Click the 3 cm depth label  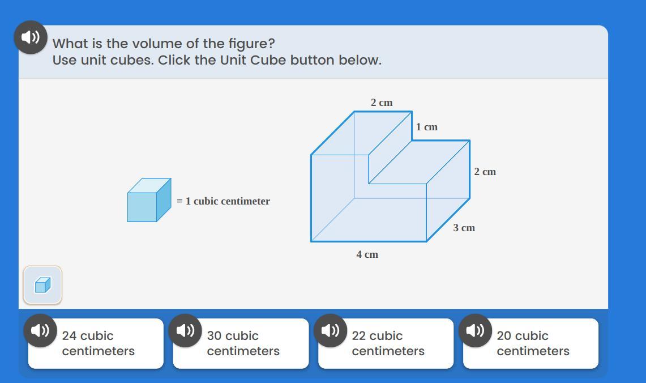464,228
